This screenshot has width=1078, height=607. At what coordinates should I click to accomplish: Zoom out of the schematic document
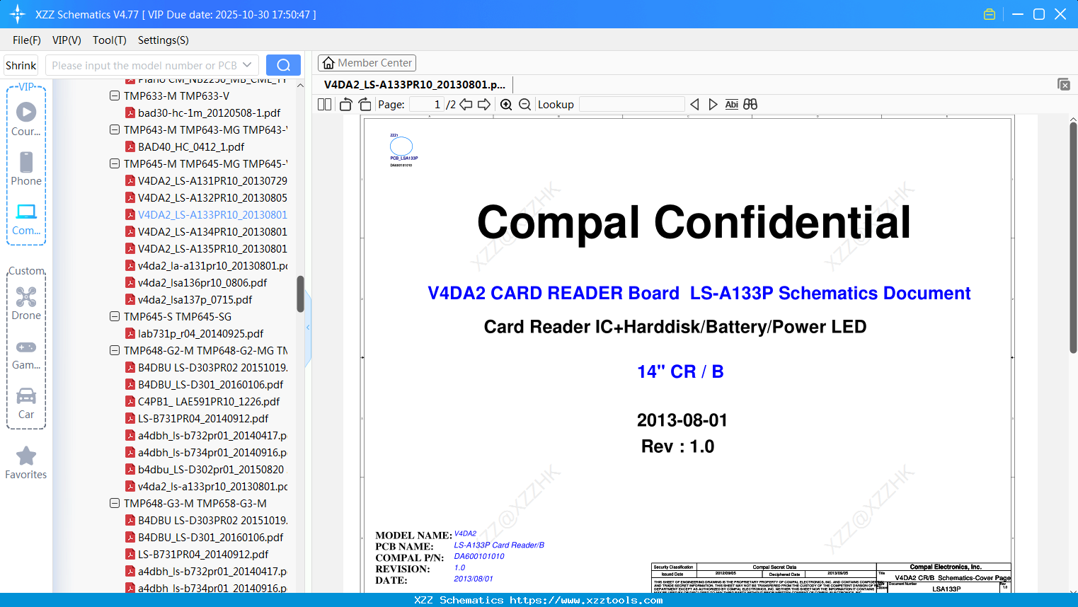click(x=524, y=105)
